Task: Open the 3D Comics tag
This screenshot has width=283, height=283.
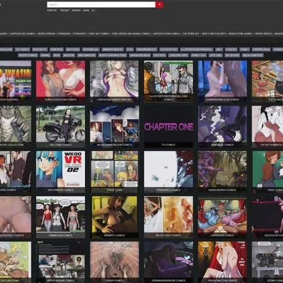Action: (x=23, y=50)
